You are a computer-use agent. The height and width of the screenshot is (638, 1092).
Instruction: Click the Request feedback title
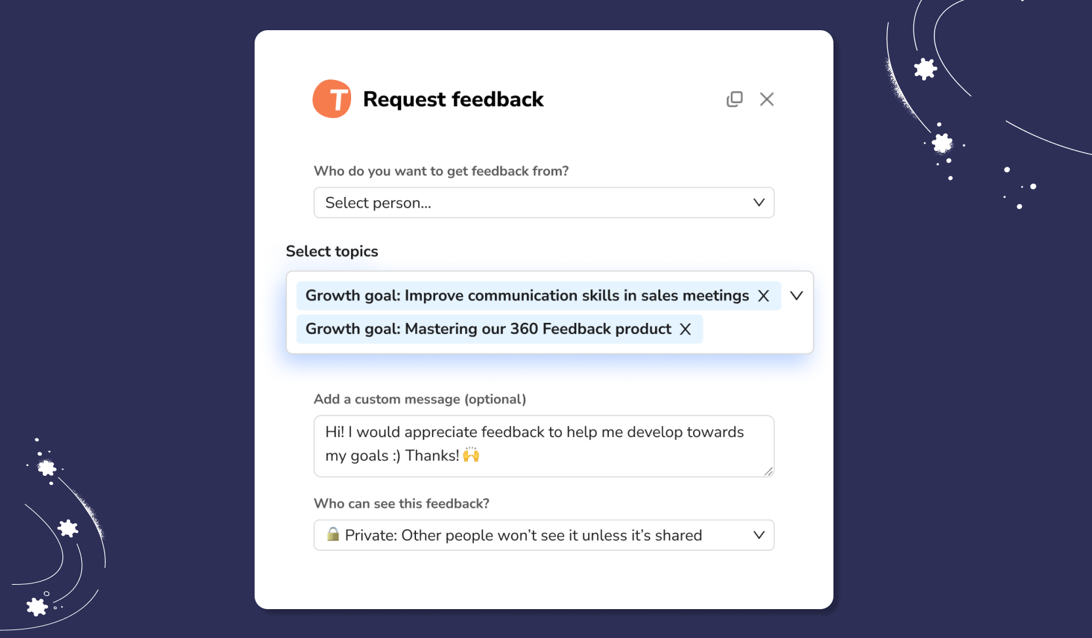(x=453, y=98)
